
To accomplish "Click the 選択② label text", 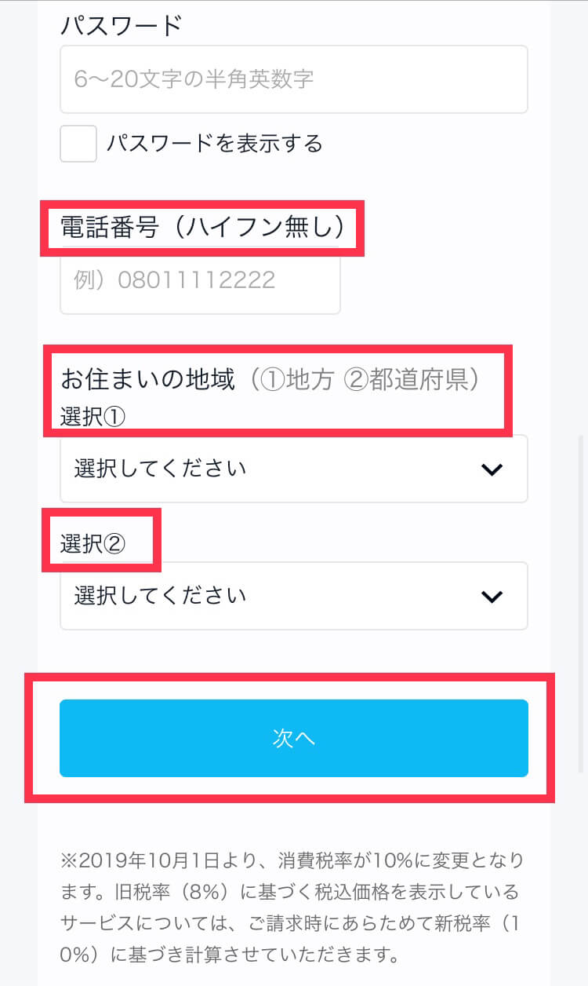I will tap(93, 543).
